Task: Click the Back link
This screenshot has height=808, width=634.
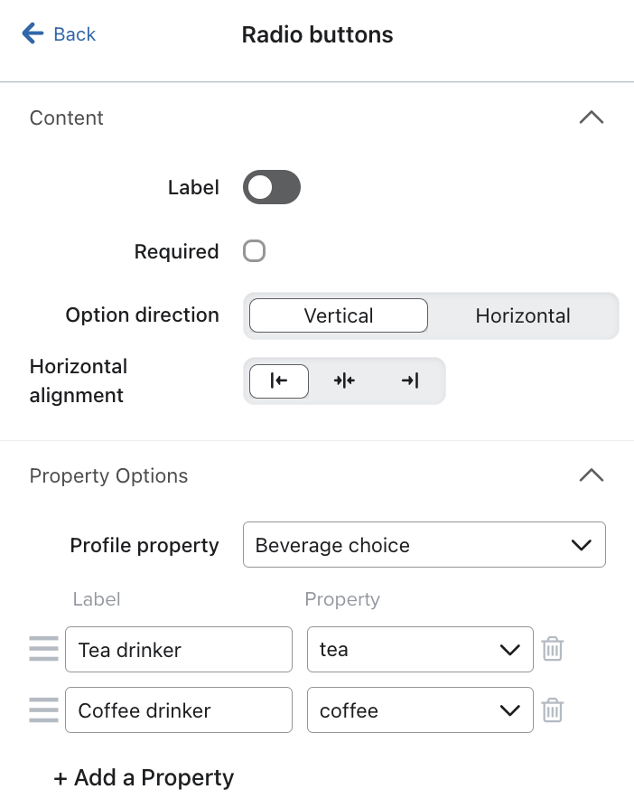Action: click(x=72, y=33)
